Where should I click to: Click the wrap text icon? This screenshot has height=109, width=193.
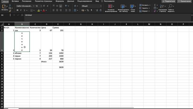pyautogui.click(x=75, y=6)
